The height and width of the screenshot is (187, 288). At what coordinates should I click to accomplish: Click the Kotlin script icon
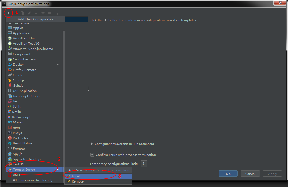pyautogui.click(x=9, y=117)
